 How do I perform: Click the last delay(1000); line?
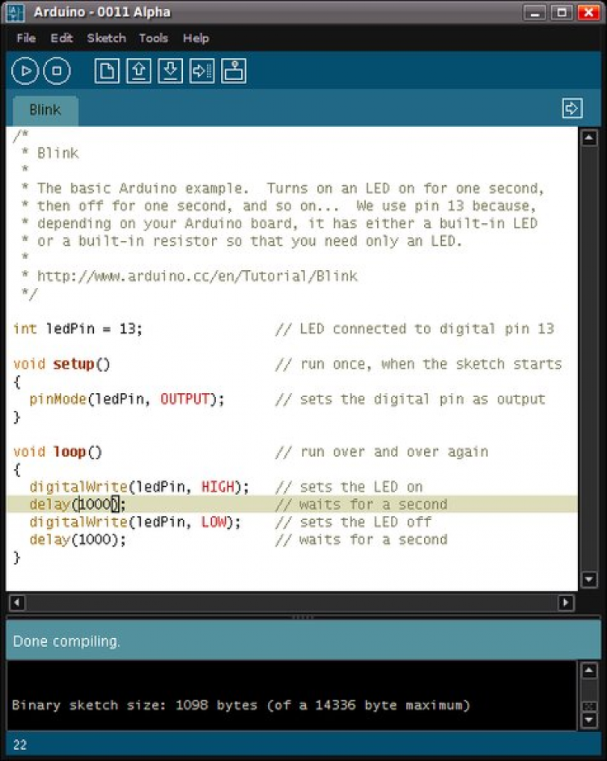point(78,539)
